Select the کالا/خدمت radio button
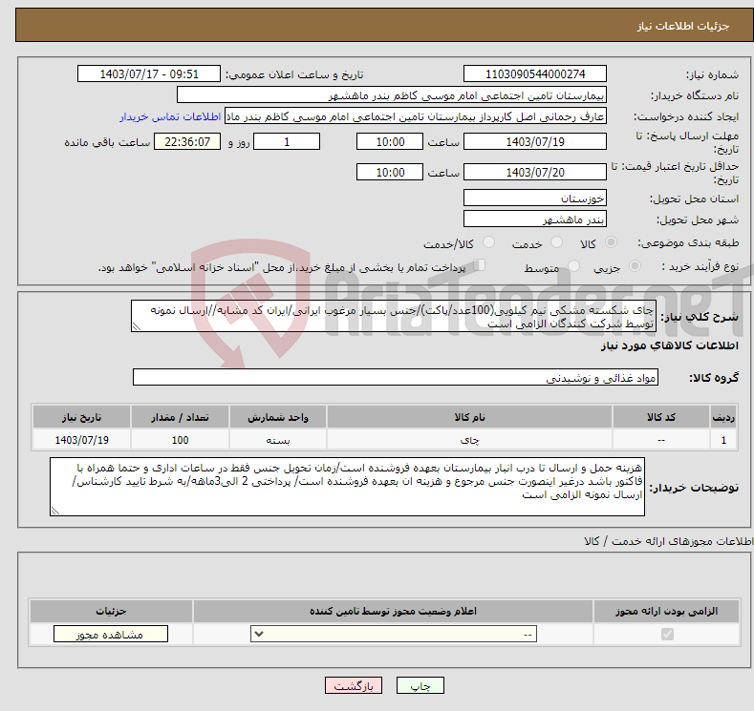 click(488, 242)
